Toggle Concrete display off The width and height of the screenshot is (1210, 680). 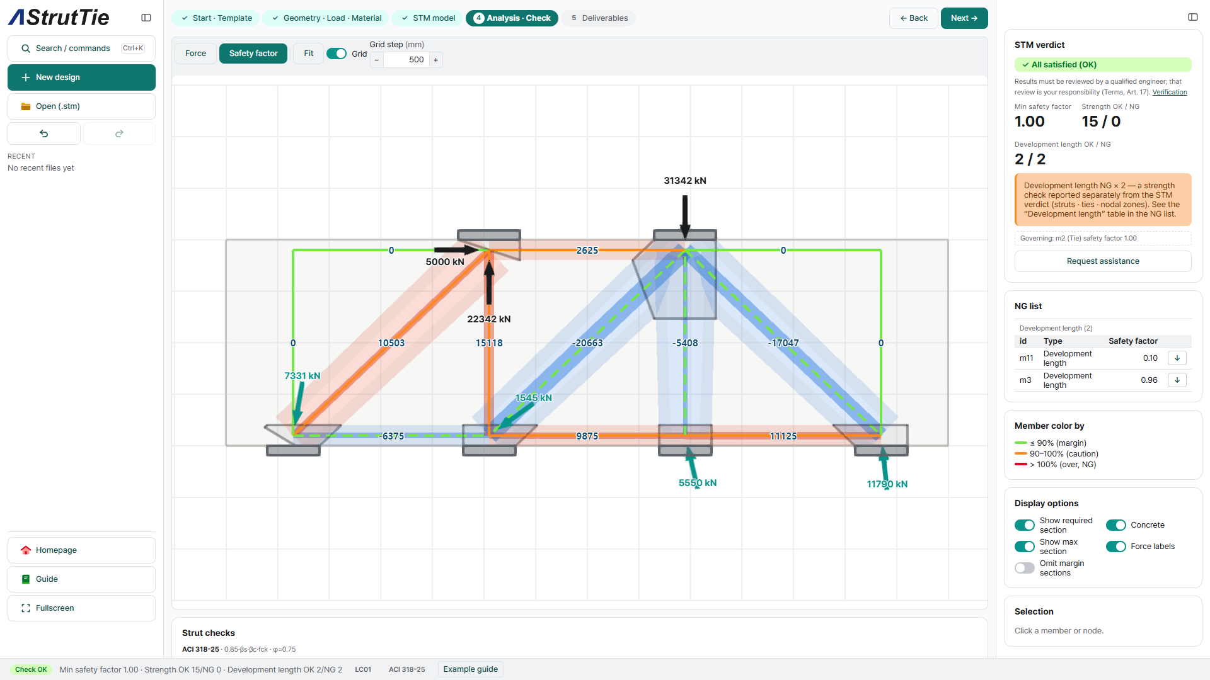point(1116,525)
